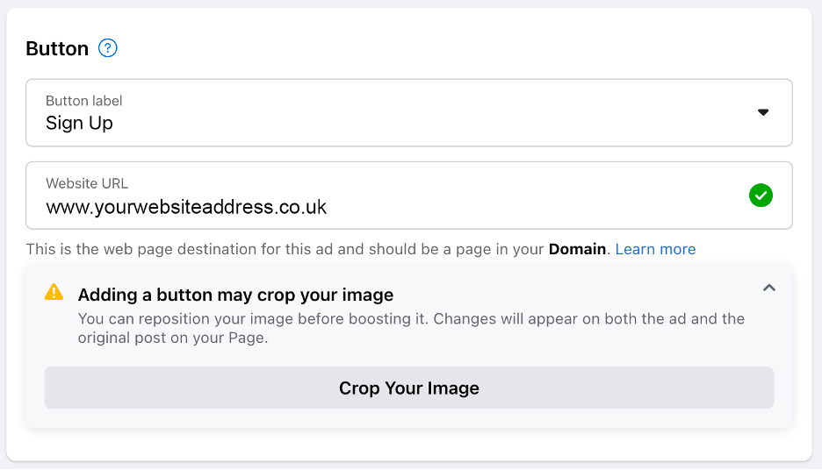Open the Button label dropdown
The width and height of the screenshot is (822, 470).
408,112
